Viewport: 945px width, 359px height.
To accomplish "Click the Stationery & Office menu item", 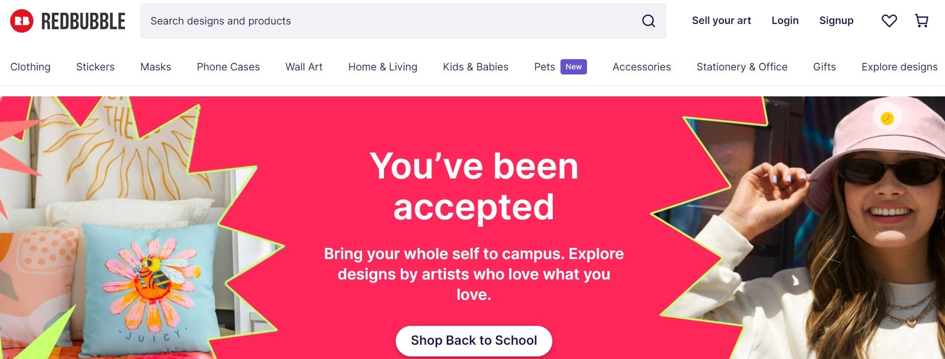I will (x=742, y=67).
